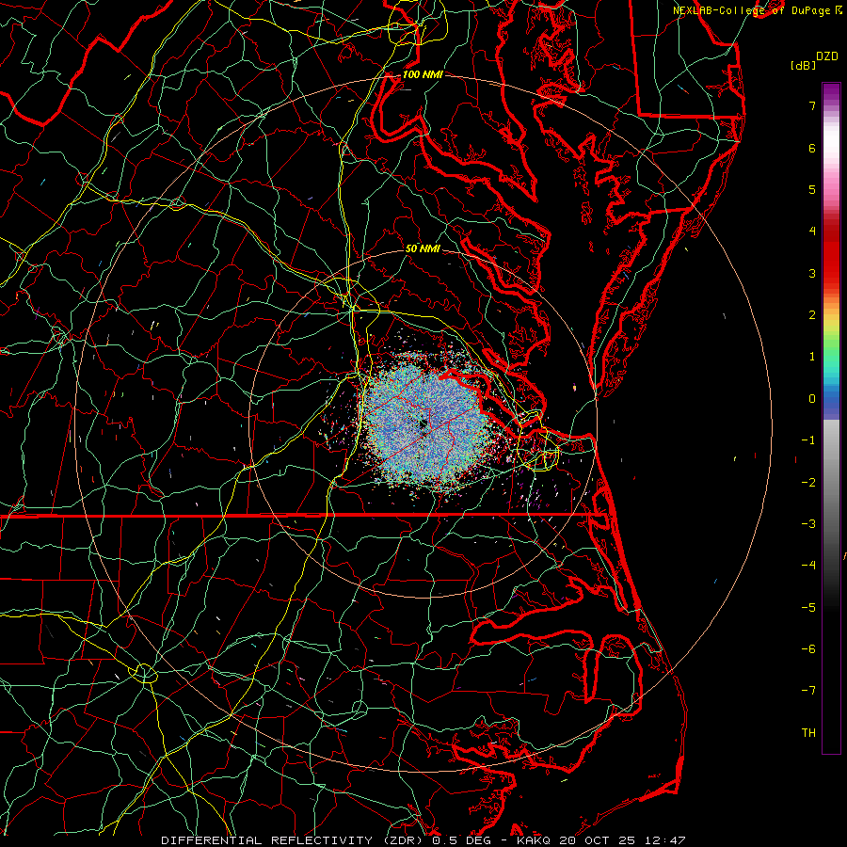Image resolution: width=847 pixels, height=847 pixels.
Task: Click the -4 dB scale label
Action: (x=808, y=566)
